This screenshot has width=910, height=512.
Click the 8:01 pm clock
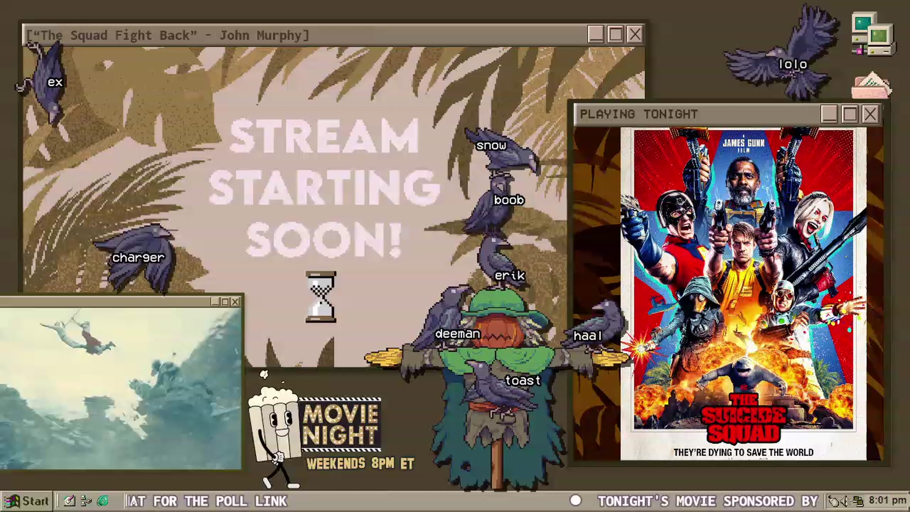pyautogui.click(x=887, y=501)
